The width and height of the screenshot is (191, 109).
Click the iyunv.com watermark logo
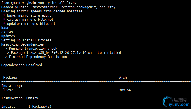(x=176, y=102)
